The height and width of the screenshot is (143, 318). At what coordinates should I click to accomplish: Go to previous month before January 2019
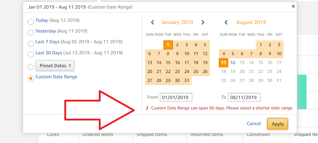[153, 23]
